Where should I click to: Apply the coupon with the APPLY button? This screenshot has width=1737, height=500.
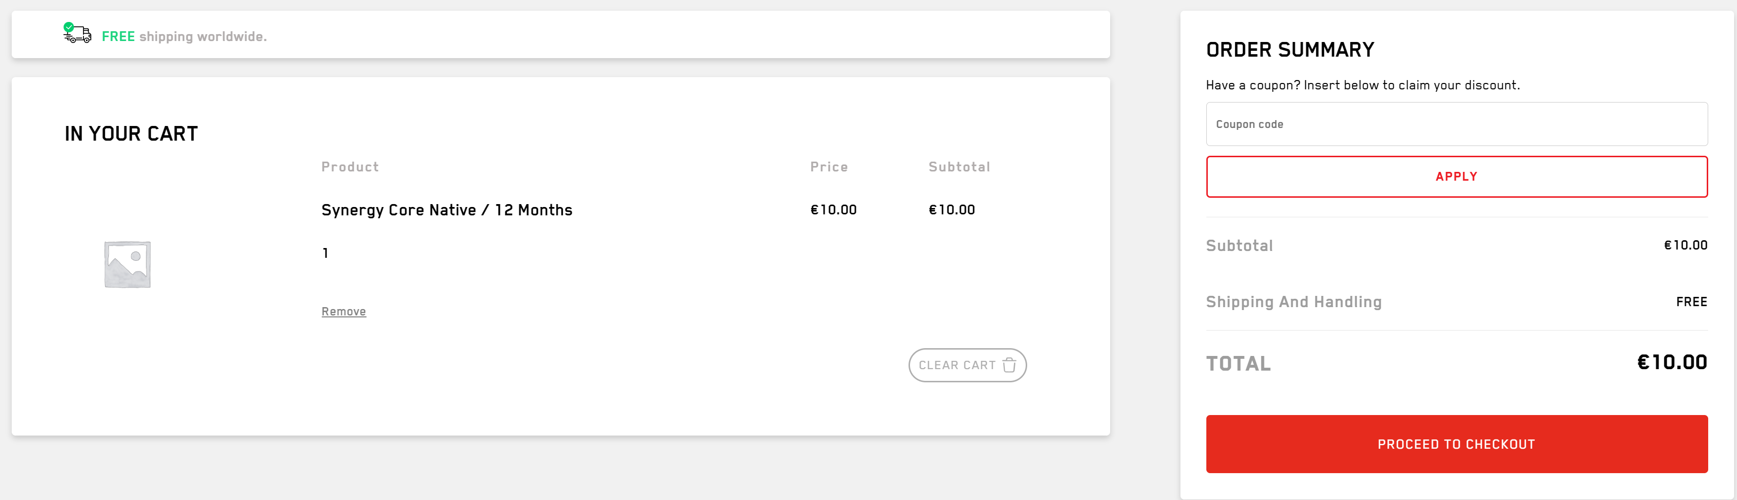click(1456, 177)
